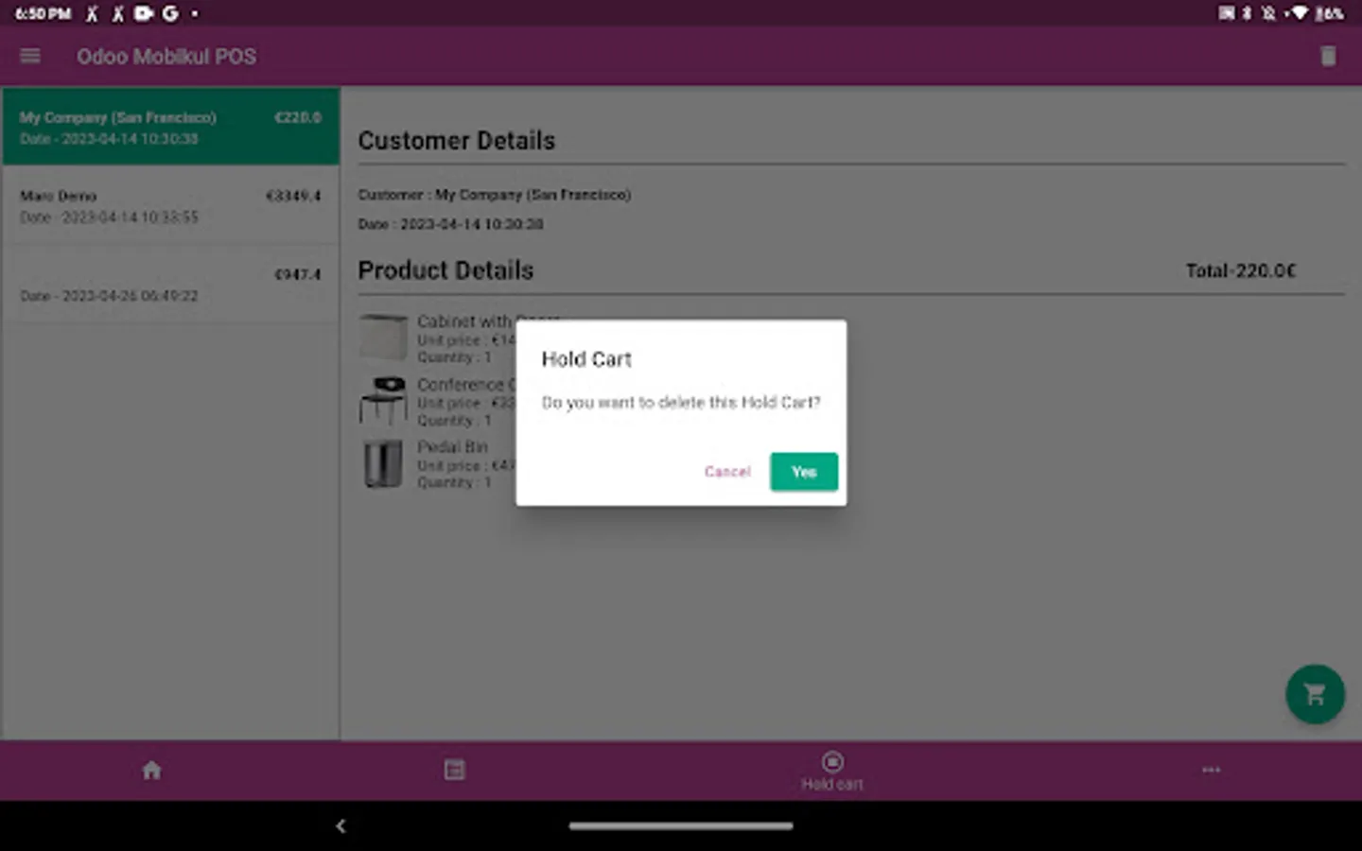Cancel the Hold Cart dialog
Screen dimensions: 1362x851
(x=726, y=471)
